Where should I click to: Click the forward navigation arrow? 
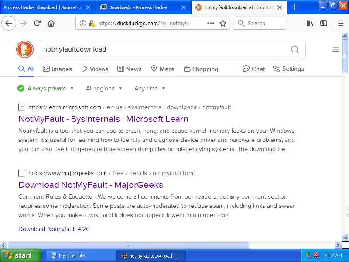(23, 23)
